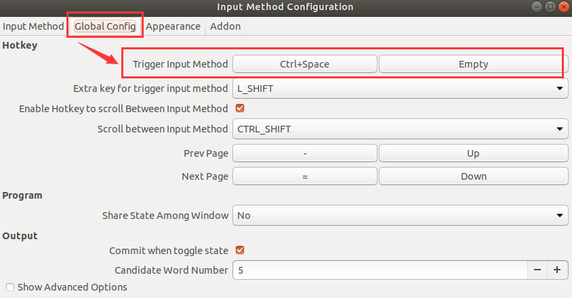Click the Prev Page Up key button
The width and height of the screenshot is (572, 298).
tap(473, 153)
